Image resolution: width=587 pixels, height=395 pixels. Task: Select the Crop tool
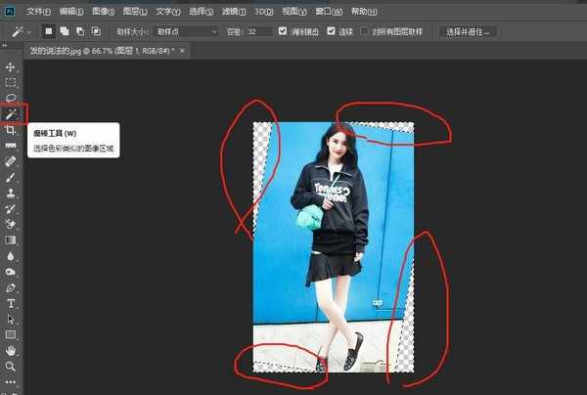[12, 130]
